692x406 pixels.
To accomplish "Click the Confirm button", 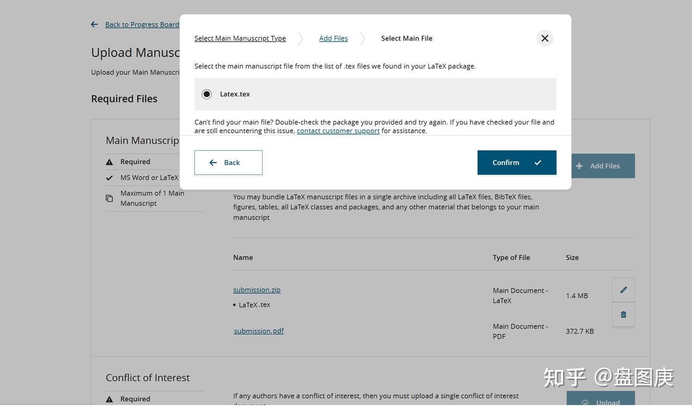I will [x=516, y=163].
